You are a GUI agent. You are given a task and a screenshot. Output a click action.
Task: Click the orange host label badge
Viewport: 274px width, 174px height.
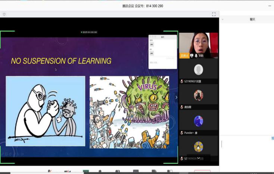pyautogui.click(x=184, y=56)
